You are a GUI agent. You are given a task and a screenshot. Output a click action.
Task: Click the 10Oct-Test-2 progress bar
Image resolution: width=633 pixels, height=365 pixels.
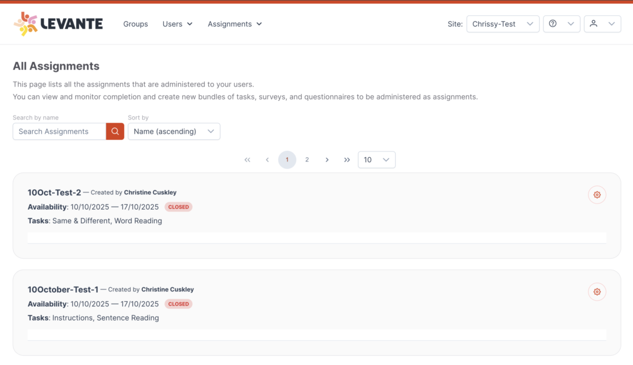[x=316, y=238]
